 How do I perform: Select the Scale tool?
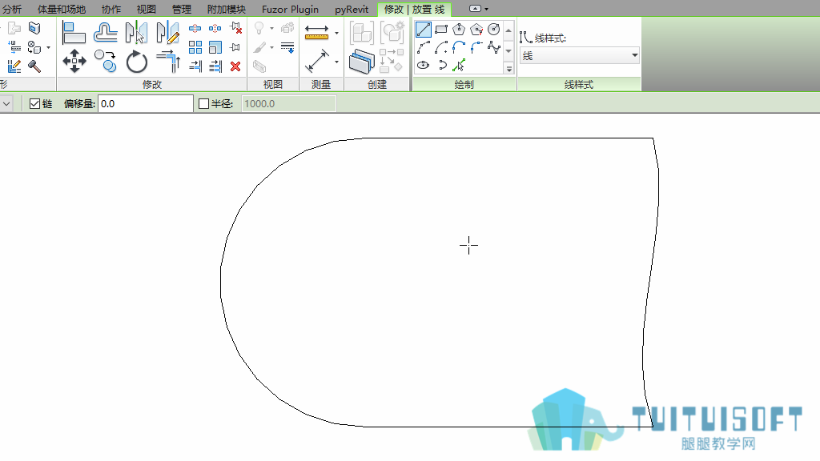click(215, 47)
